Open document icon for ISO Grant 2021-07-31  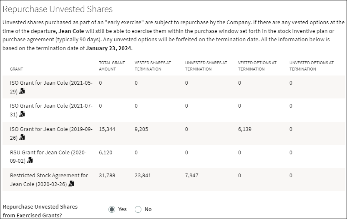[22, 114]
